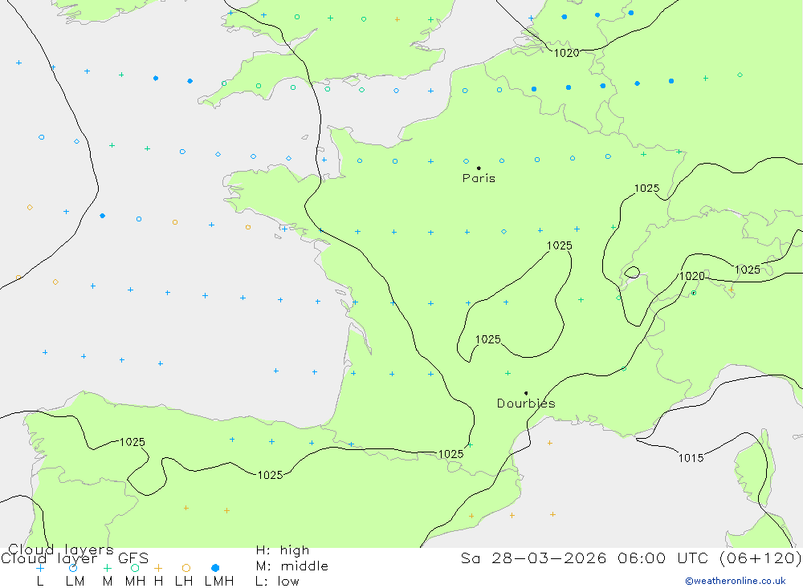This screenshot has height=588, width=803.
Task: Click the forecast date Sa 28-03-2026 text
Action: pos(534,558)
